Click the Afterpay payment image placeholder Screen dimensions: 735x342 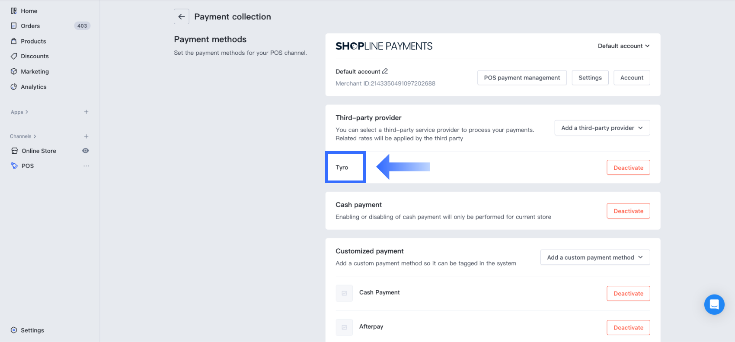coord(344,327)
